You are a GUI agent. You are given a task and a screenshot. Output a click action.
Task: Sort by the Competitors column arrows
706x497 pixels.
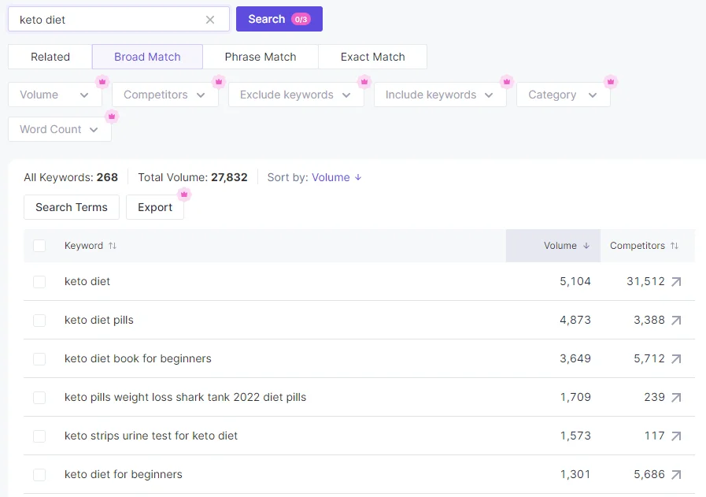pos(675,246)
